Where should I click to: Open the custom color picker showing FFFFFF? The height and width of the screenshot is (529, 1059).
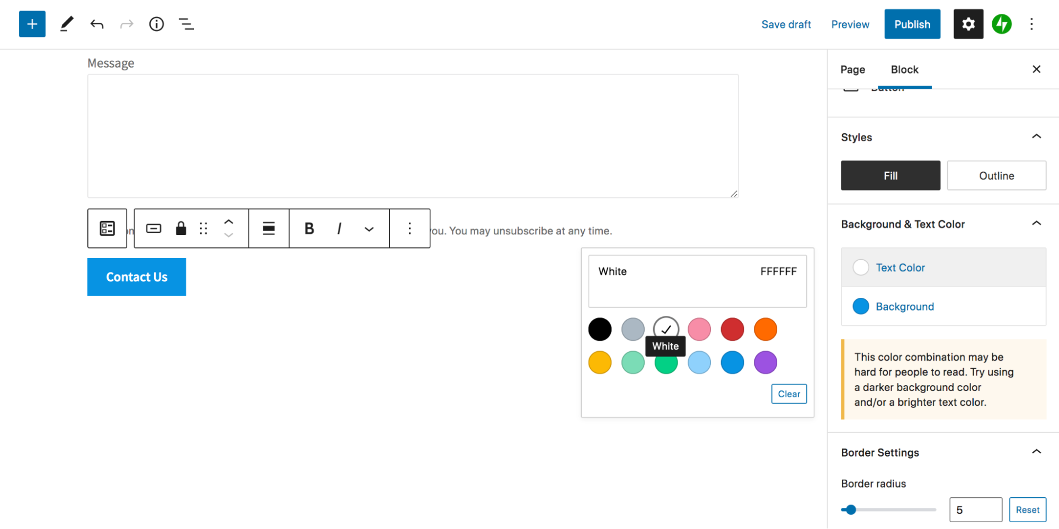(x=698, y=281)
